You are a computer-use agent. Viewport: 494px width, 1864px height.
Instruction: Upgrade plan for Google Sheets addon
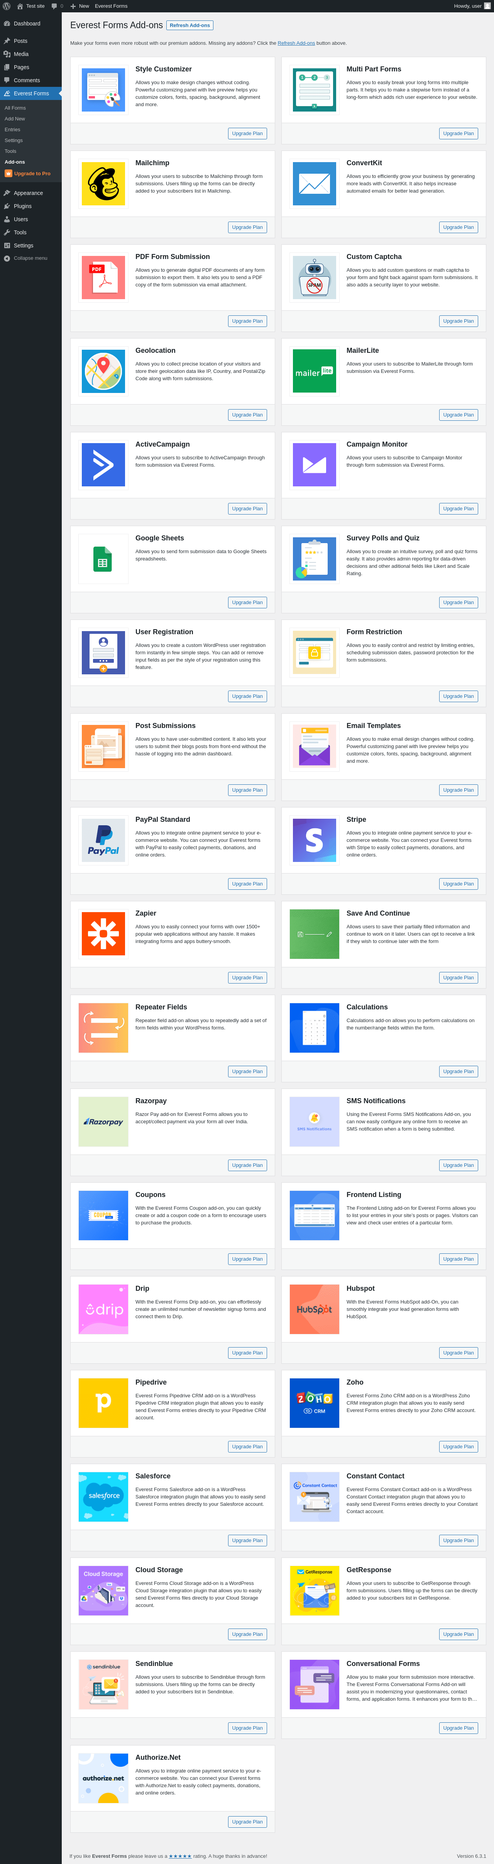[247, 603]
